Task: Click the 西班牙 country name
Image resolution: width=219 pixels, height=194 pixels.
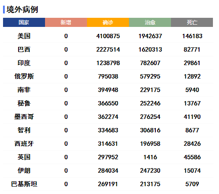Action: [24, 144]
